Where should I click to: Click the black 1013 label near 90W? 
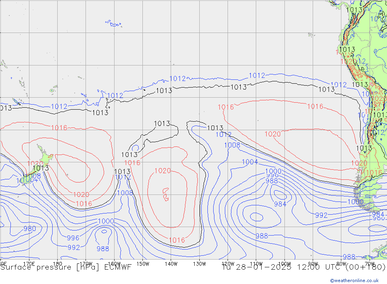pyautogui.click(x=327, y=90)
